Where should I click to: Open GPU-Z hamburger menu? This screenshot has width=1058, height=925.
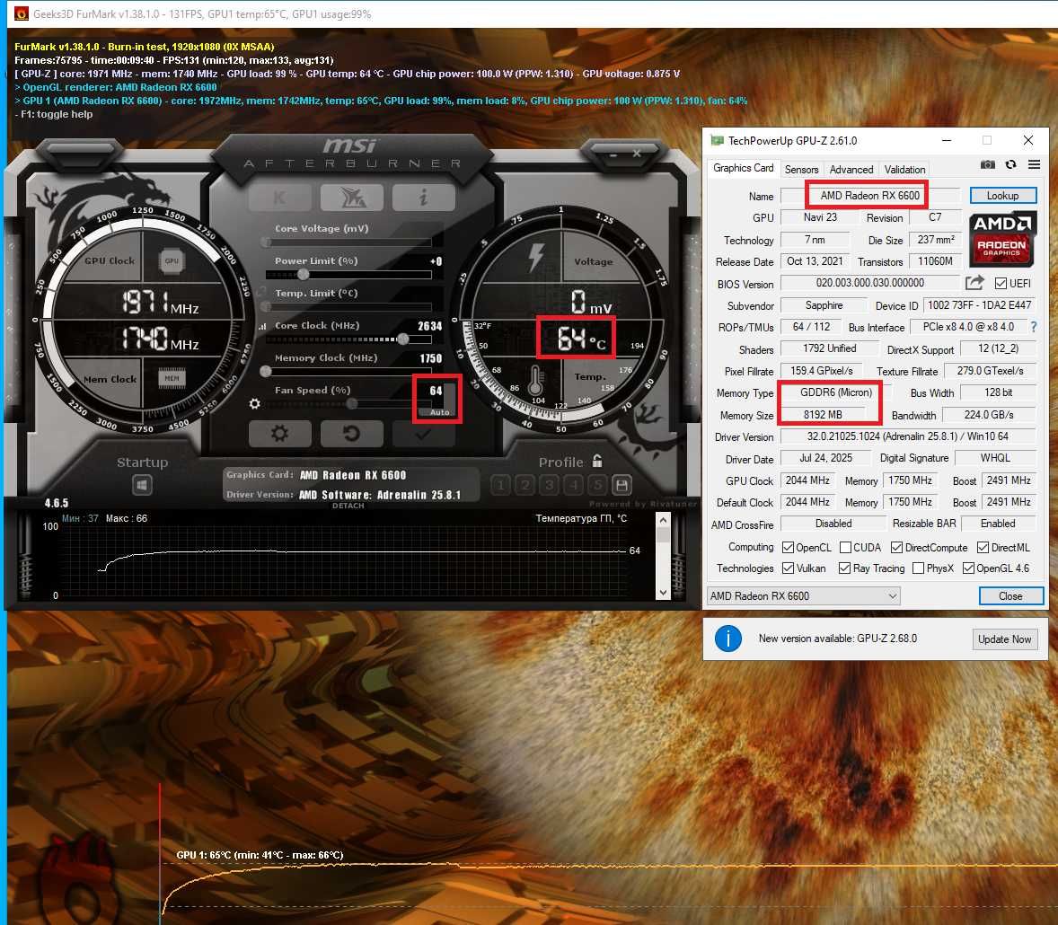click(1034, 164)
